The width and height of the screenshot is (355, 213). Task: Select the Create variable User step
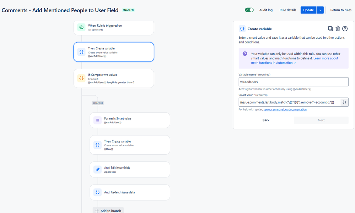click(130, 145)
